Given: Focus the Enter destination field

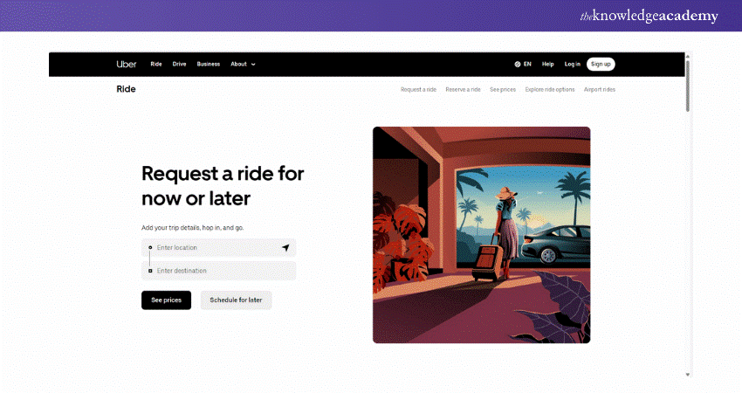Looking at the screenshot, I should [x=218, y=271].
